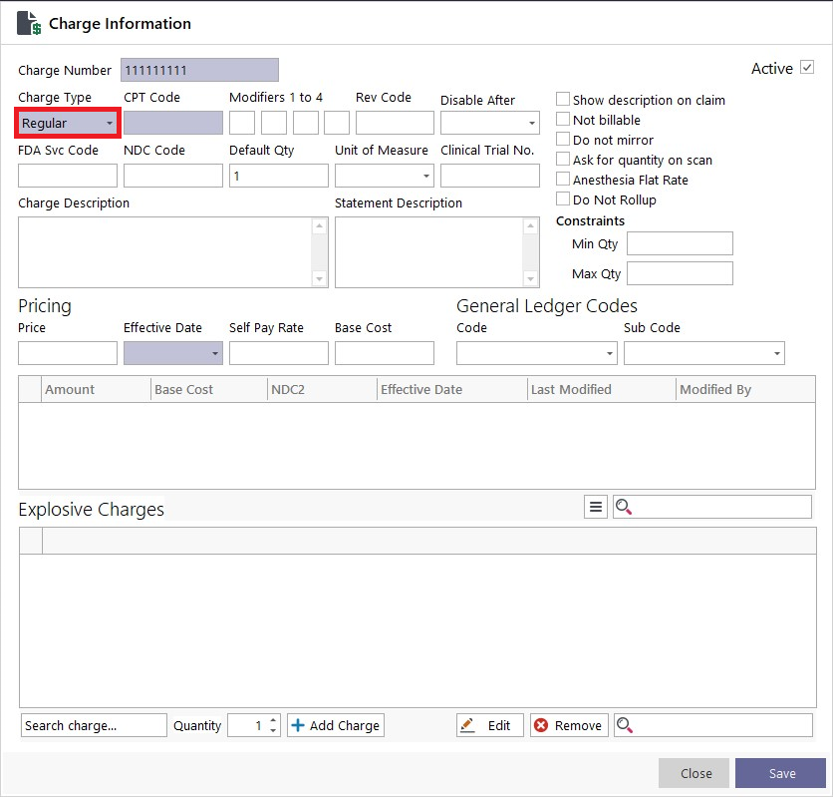Increase Quantity with up stepper arrow
Image resolution: width=833 pixels, height=797 pixels.
pyautogui.click(x=273, y=720)
